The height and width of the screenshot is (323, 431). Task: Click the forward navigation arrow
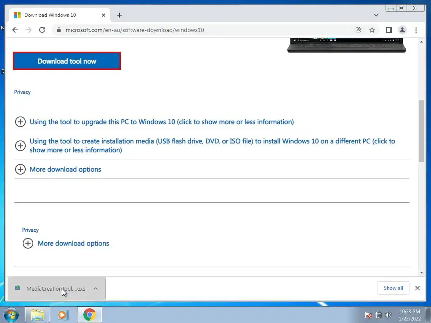29,30
